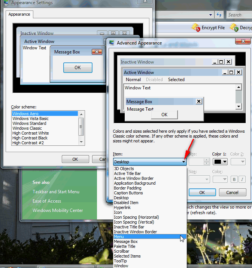Click the black Color 1 swatch
The width and height of the screenshot is (252, 268).
click(218, 162)
